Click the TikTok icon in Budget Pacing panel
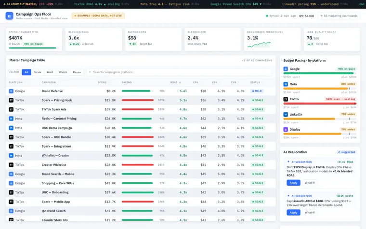 (286, 99)
